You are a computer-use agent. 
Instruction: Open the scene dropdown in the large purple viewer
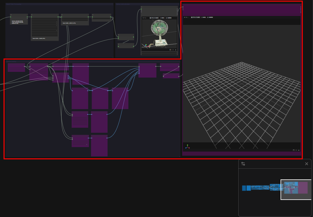(186, 17)
